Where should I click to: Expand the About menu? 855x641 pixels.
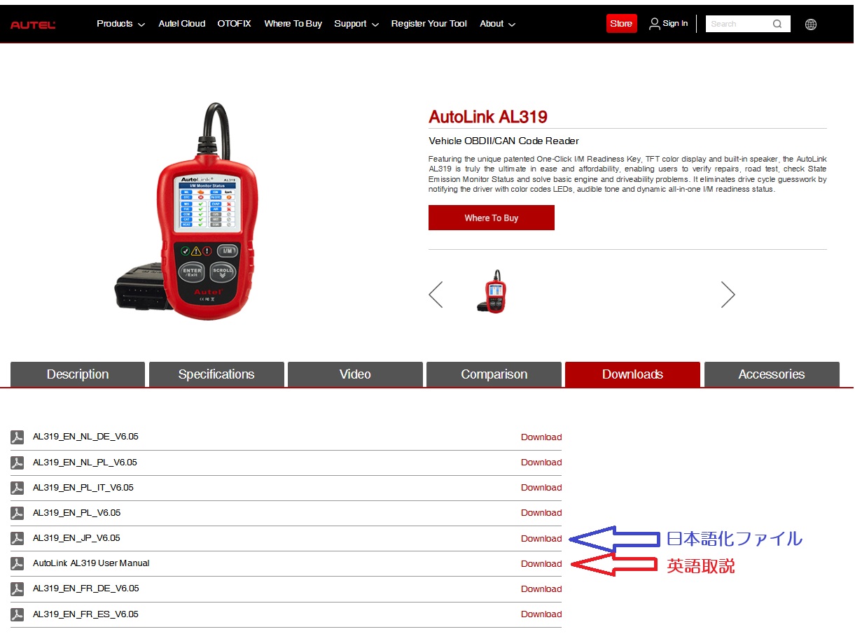497,24
